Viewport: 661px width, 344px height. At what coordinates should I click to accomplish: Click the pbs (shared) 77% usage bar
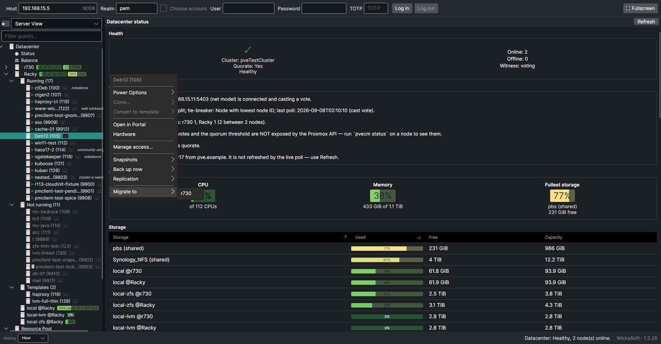387,248
